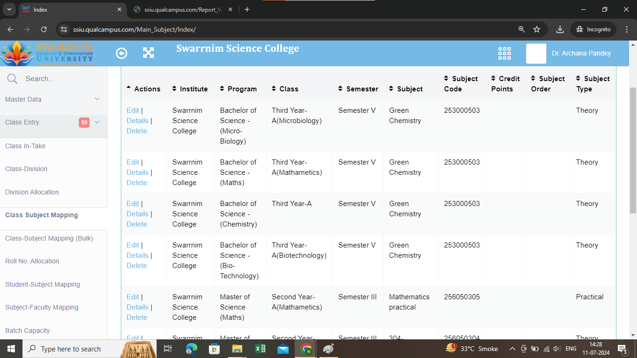View Details of Third Year-A(Microbiology) row
This screenshot has width=637, height=358.
[137, 121]
